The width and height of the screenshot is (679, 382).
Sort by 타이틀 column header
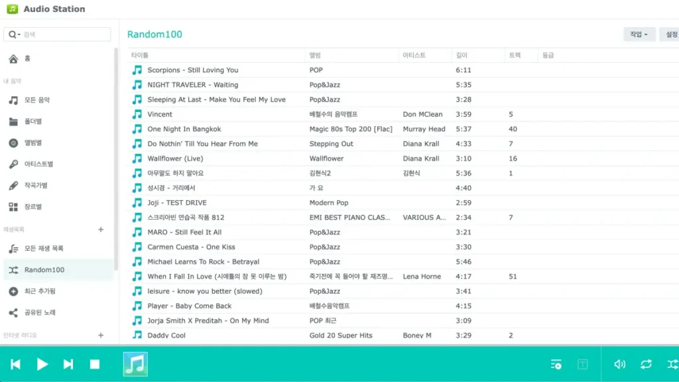pyautogui.click(x=216, y=55)
